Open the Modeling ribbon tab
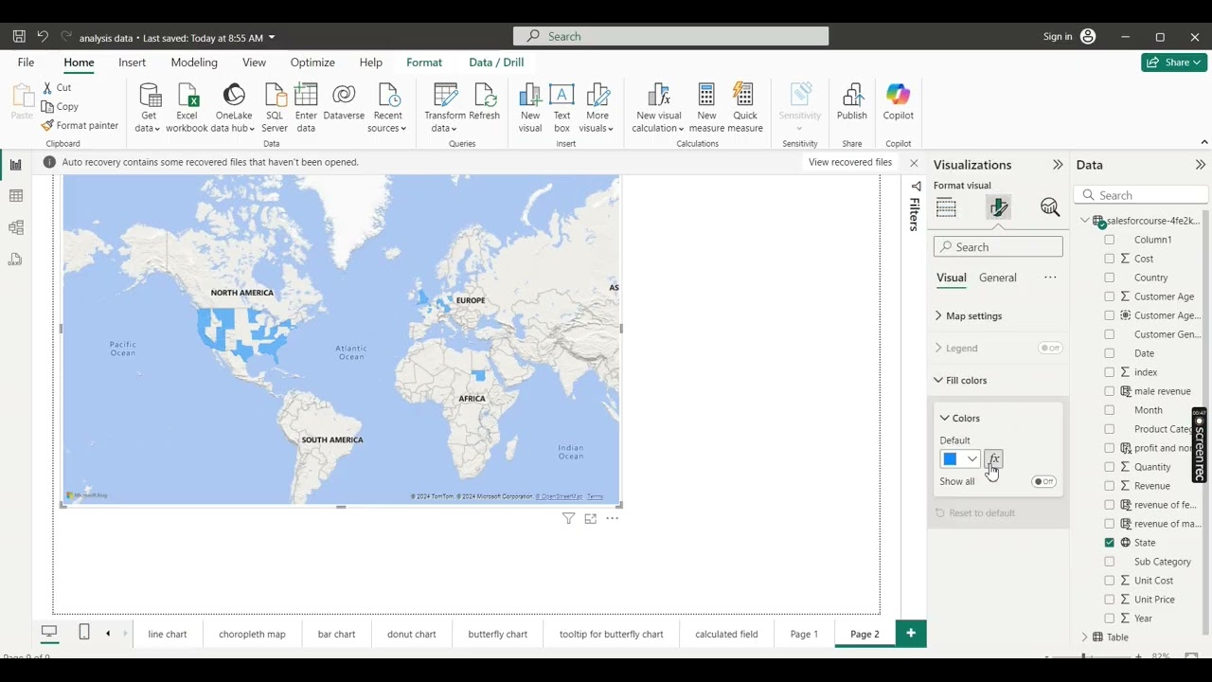Screen dimensions: 1212x682 coord(194,63)
